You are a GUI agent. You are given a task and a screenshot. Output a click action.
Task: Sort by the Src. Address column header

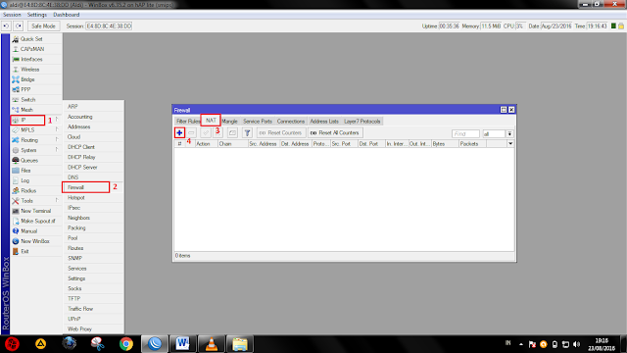click(264, 144)
